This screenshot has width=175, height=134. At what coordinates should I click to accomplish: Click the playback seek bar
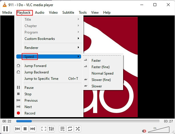pos(88,121)
